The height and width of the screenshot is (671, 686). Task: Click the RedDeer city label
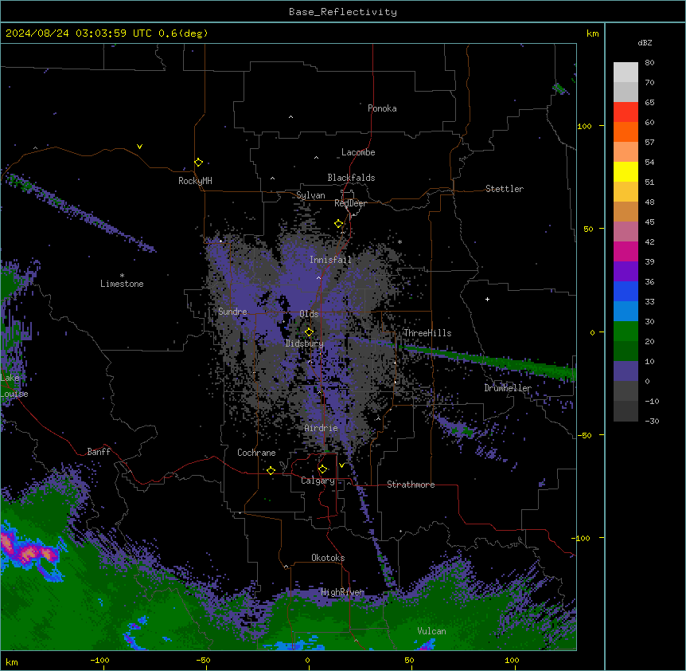tap(350, 203)
